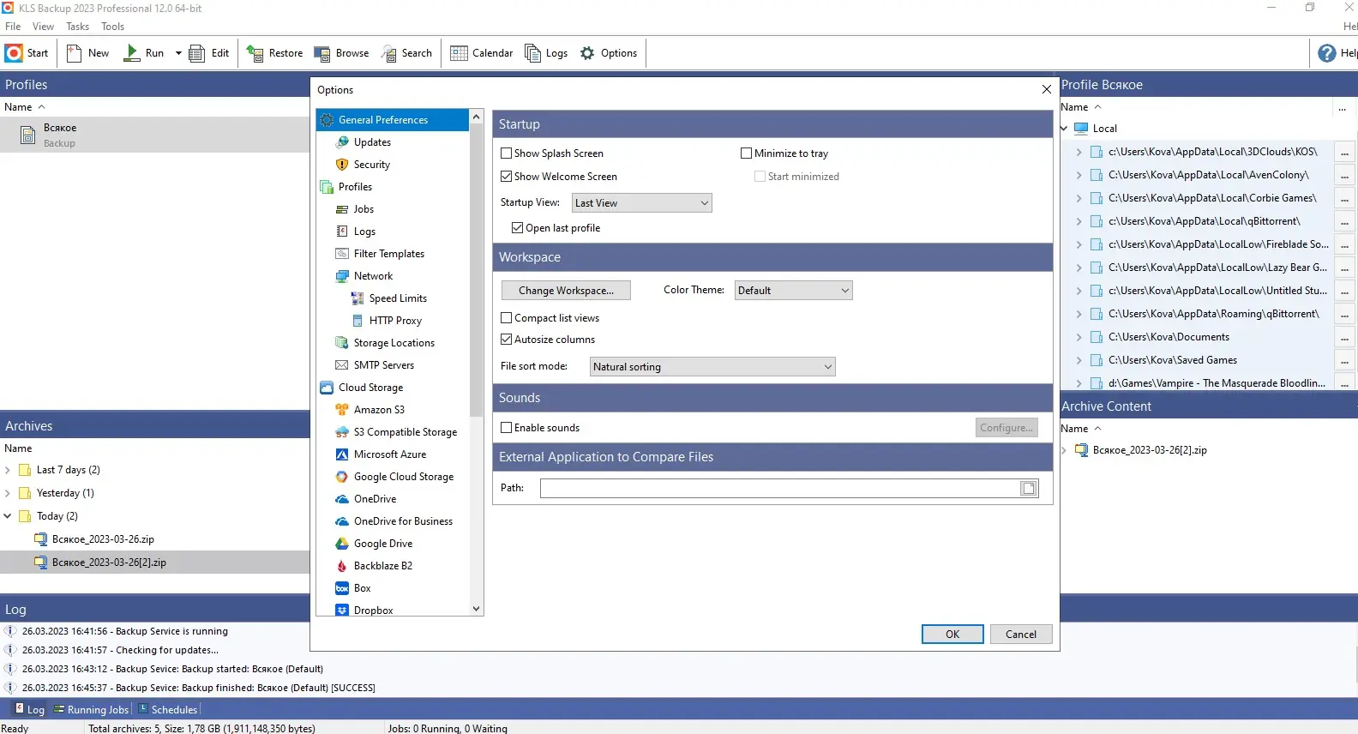Select Backblaze B2 entry
The width and height of the screenshot is (1358, 734).
382,566
